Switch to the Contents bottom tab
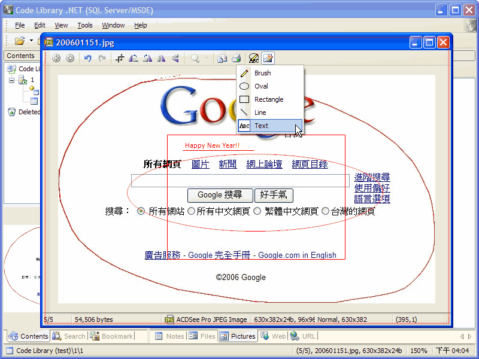 point(28,336)
